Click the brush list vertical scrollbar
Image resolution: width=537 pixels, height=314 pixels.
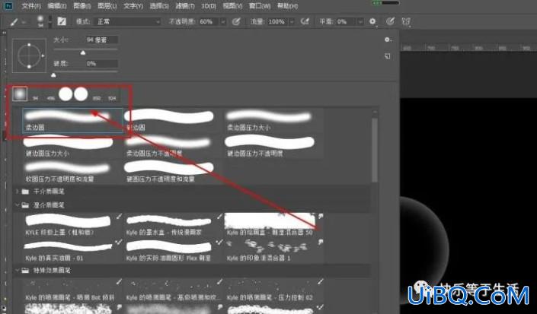click(375, 151)
